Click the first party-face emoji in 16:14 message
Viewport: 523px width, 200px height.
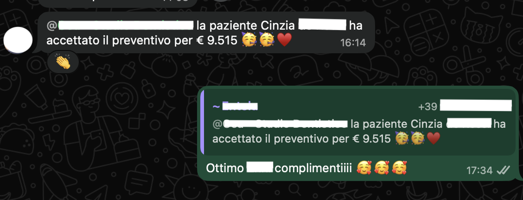(x=249, y=41)
